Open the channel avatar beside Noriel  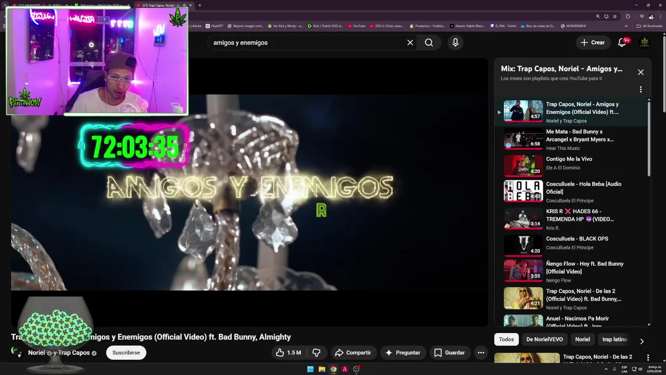(x=17, y=353)
